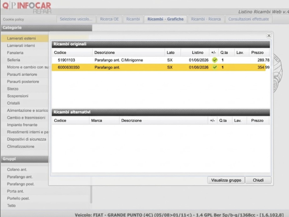Select the Ricambi - Grafiche tab
This screenshot has width=289, height=217.
(x=166, y=19)
